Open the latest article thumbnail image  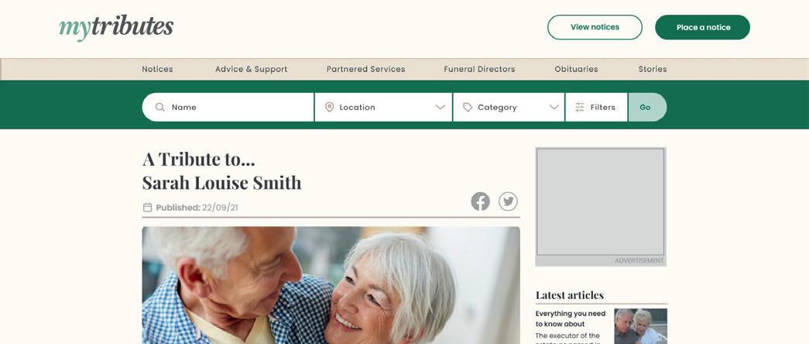click(640, 326)
